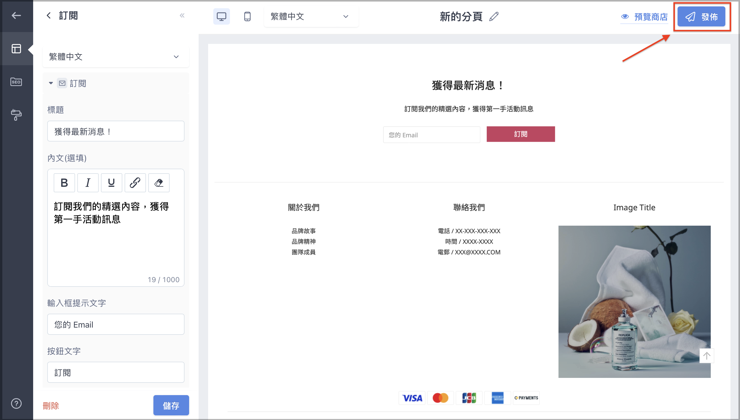Click the Image Title heading

click(634, 207)
